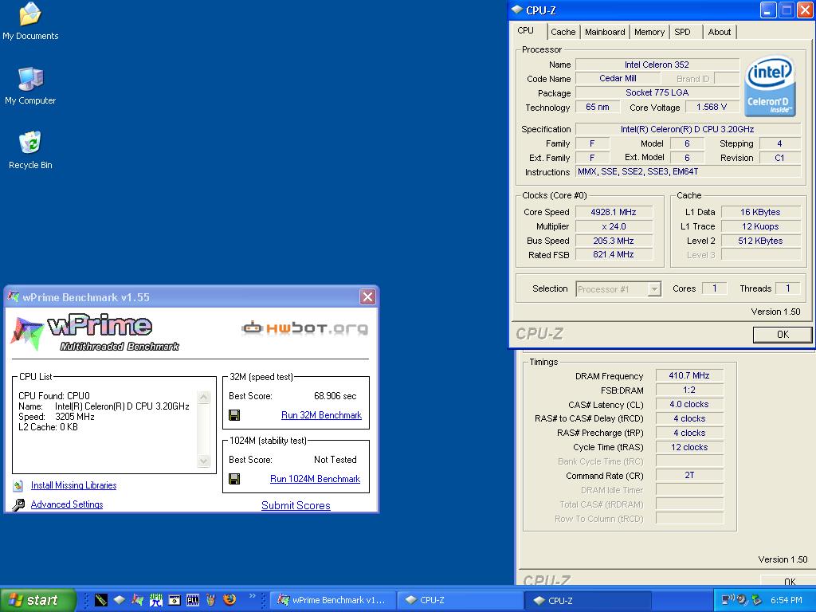Open the Advanced Settings link
This screenshot has height=612, width=816.
[67, 504]
